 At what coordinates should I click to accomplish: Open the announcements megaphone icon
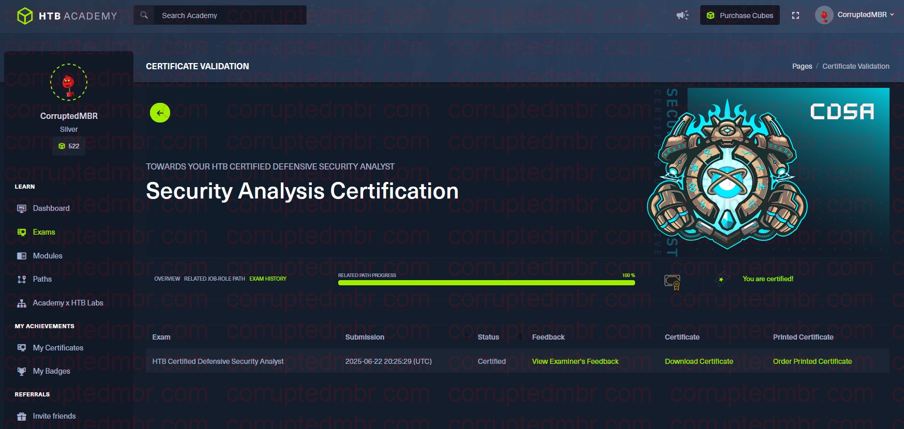682,15
